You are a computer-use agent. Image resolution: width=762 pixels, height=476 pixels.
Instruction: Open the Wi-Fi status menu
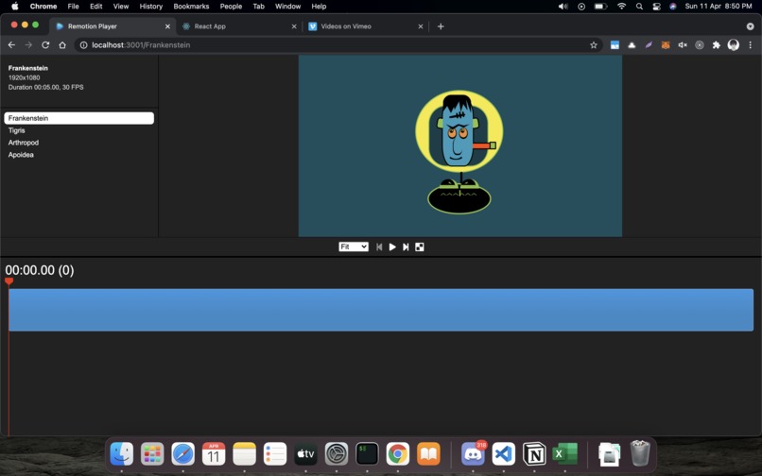pyautogui.click(x=621, y=7)
